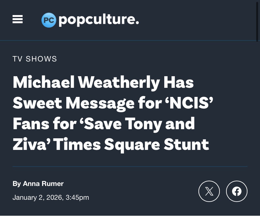
Task: Click the 'By' label before the author name
Action: pyautogui.click(x=17, y=184)
